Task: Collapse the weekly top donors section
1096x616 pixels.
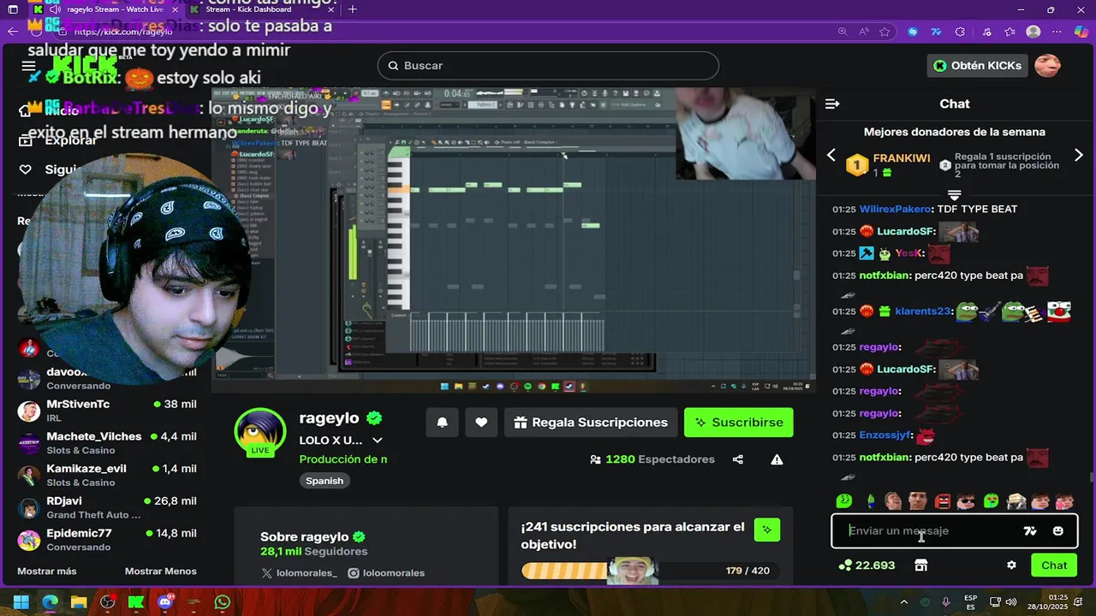Action: pyautogui.click(x=955, y=195)
